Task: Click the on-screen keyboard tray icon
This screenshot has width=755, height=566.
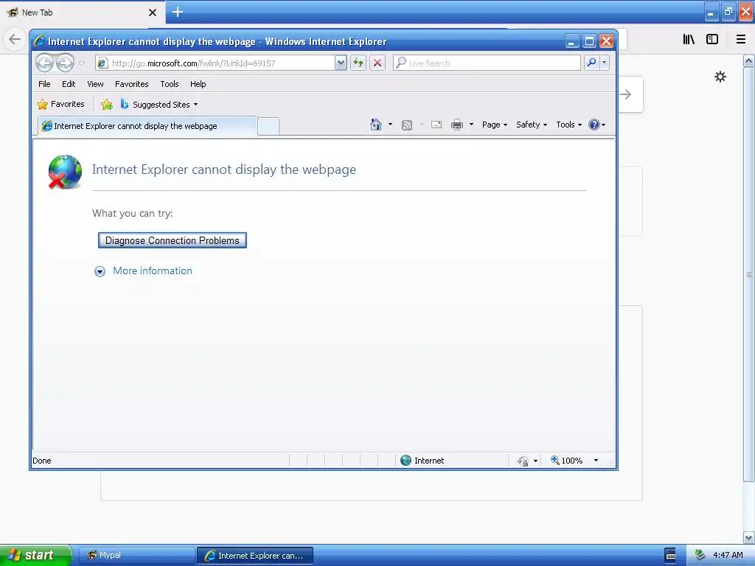Action: pyautogui.click(x=670, y=555)
